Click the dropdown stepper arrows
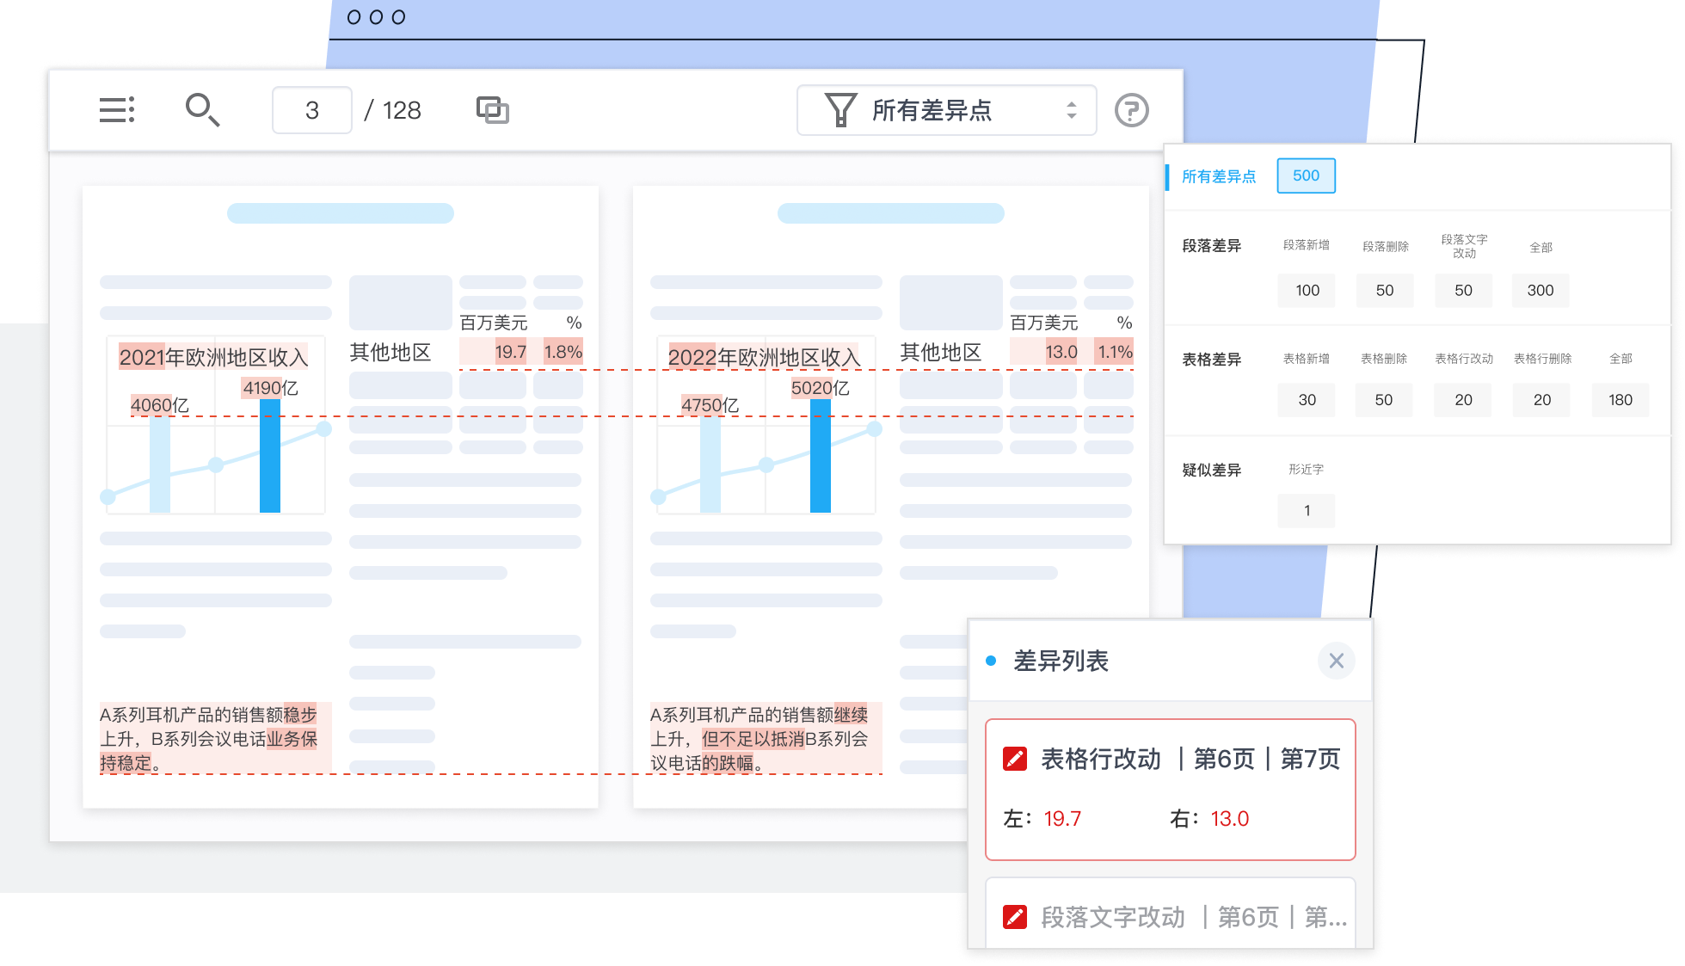Viewport: 1685px width, 966px height. 1072,110
